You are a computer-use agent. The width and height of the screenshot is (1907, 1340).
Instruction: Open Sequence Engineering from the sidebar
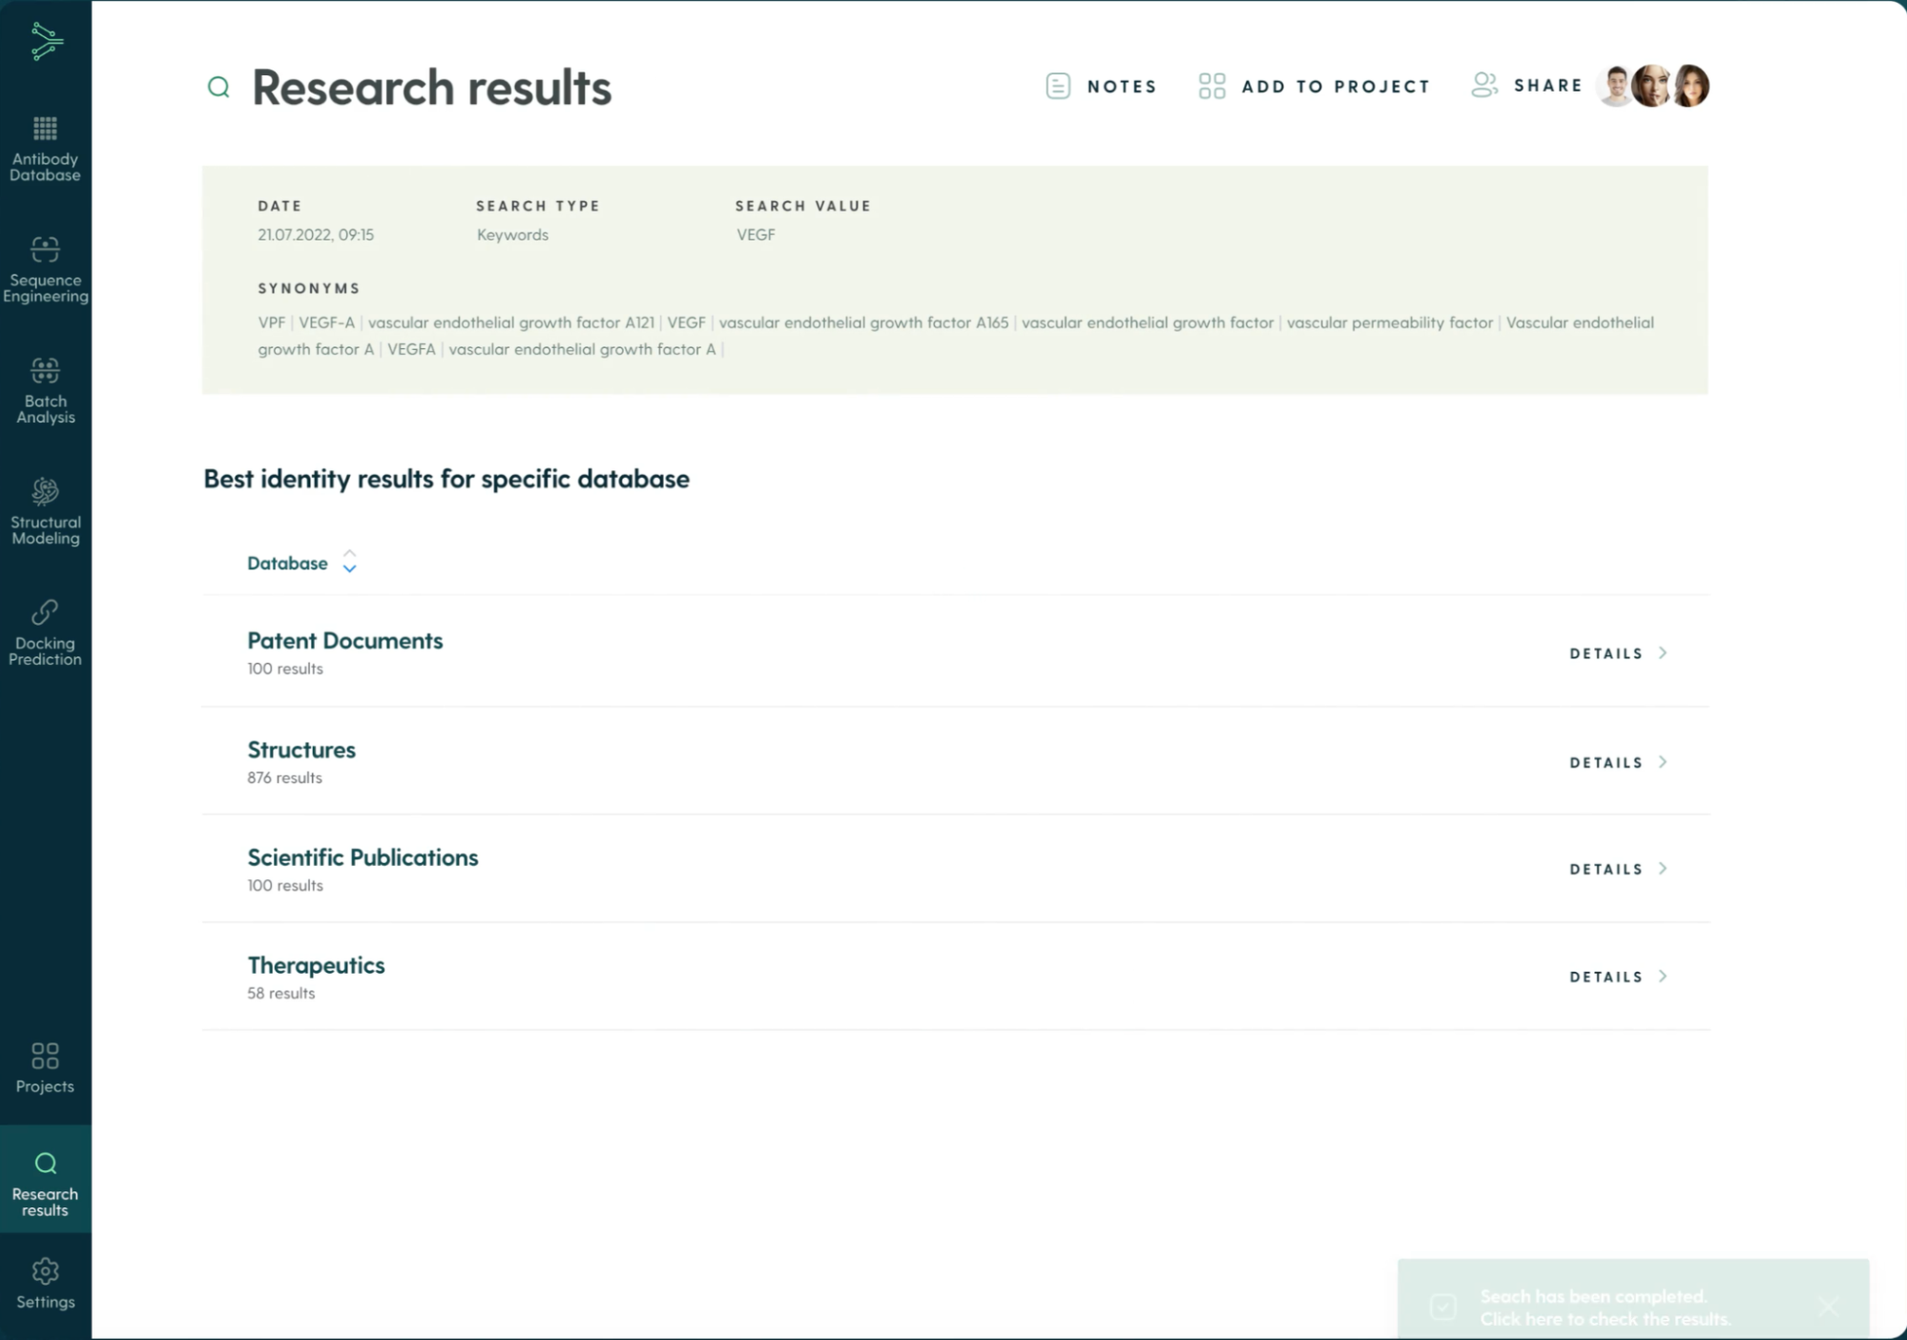click(45, 269)
